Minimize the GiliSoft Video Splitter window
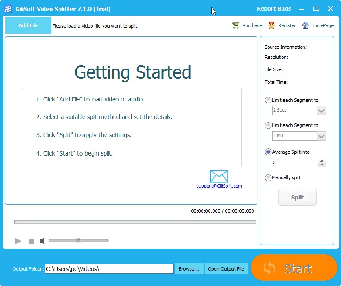Viewport: 341px width, 286px height. (301, 9)
